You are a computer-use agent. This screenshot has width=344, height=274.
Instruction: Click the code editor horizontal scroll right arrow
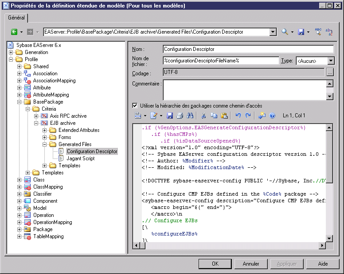(322, 246)
